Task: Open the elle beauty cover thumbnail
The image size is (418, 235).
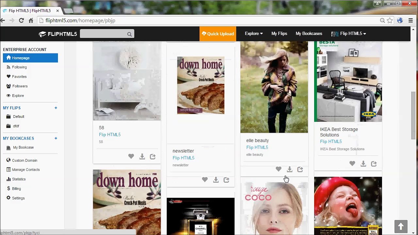Action: (274, 87)
